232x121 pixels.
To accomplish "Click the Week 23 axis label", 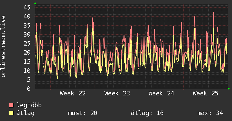I will click(x=117, y=93).
